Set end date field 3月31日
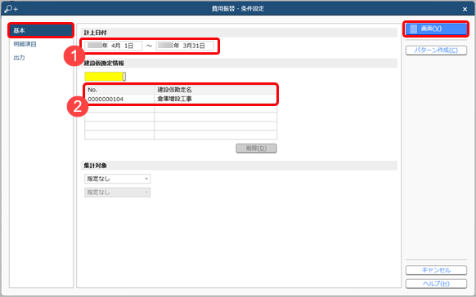Viewport: 476px width, 297px height. point(185,46)
